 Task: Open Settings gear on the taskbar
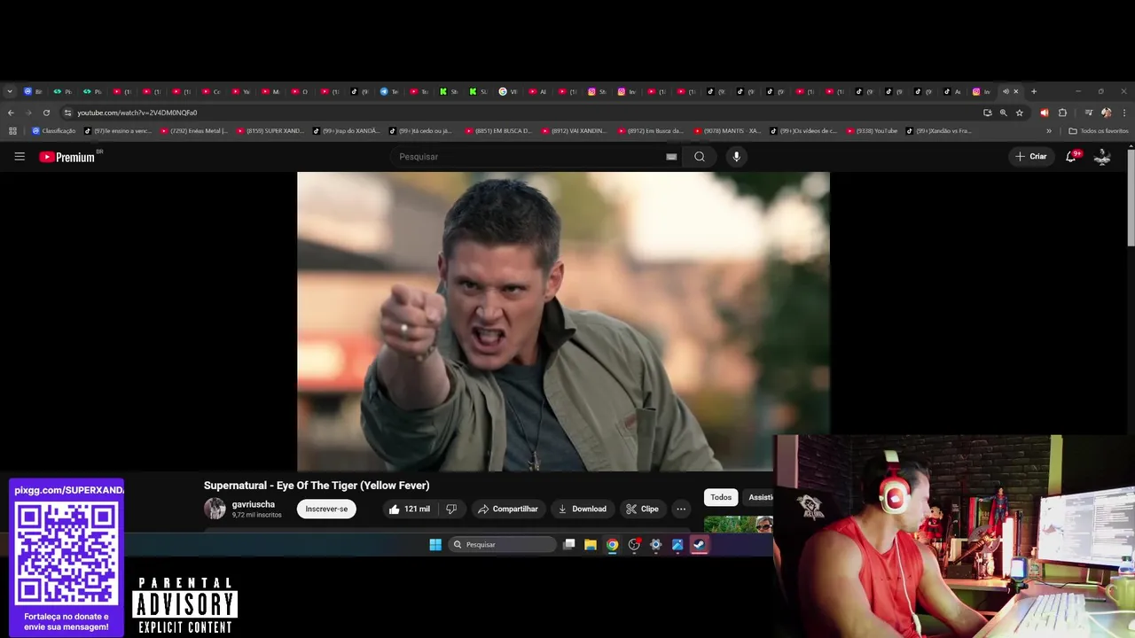pyautogui.click(x=656, y=545)
